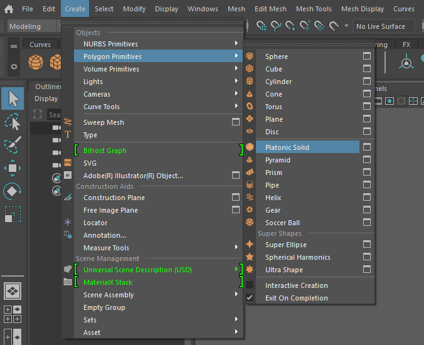Click the No Live Surface field
Screen dimensions: 424x345
point(384,26)
